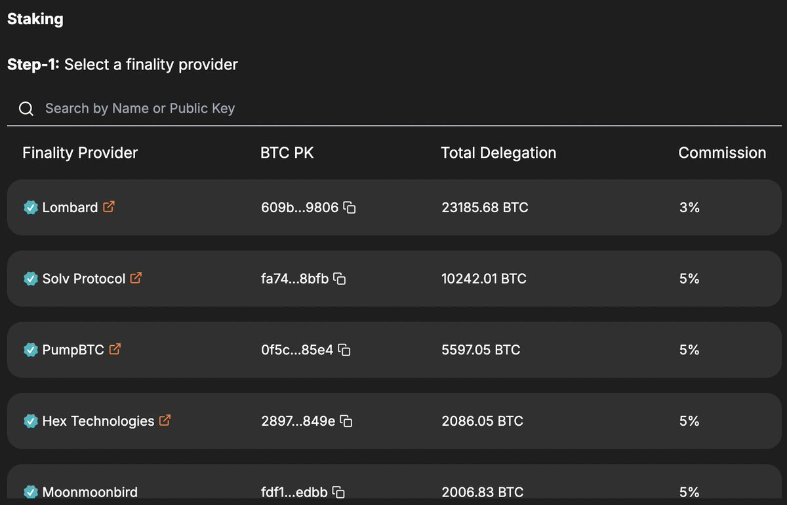Screen dimensions: 787x505
Task: Click the 2086.05 BTC delegation value
Action: [482, 421]
